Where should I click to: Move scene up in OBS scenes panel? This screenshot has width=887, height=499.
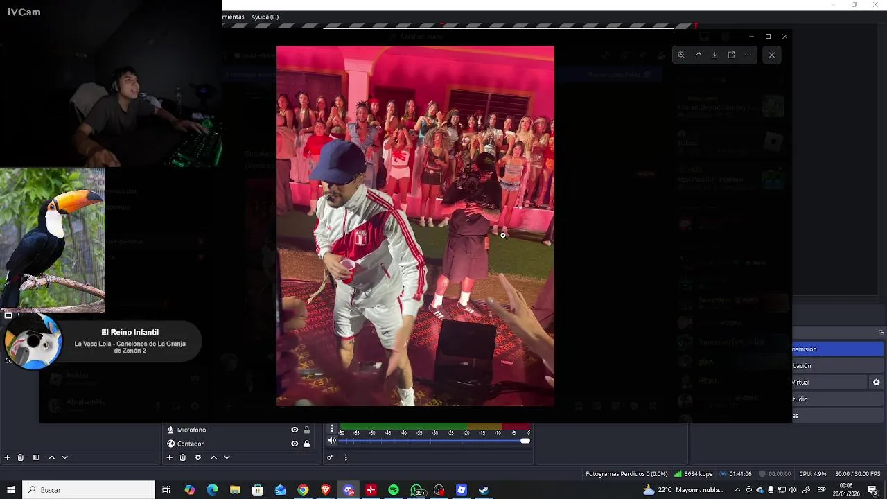51,457
